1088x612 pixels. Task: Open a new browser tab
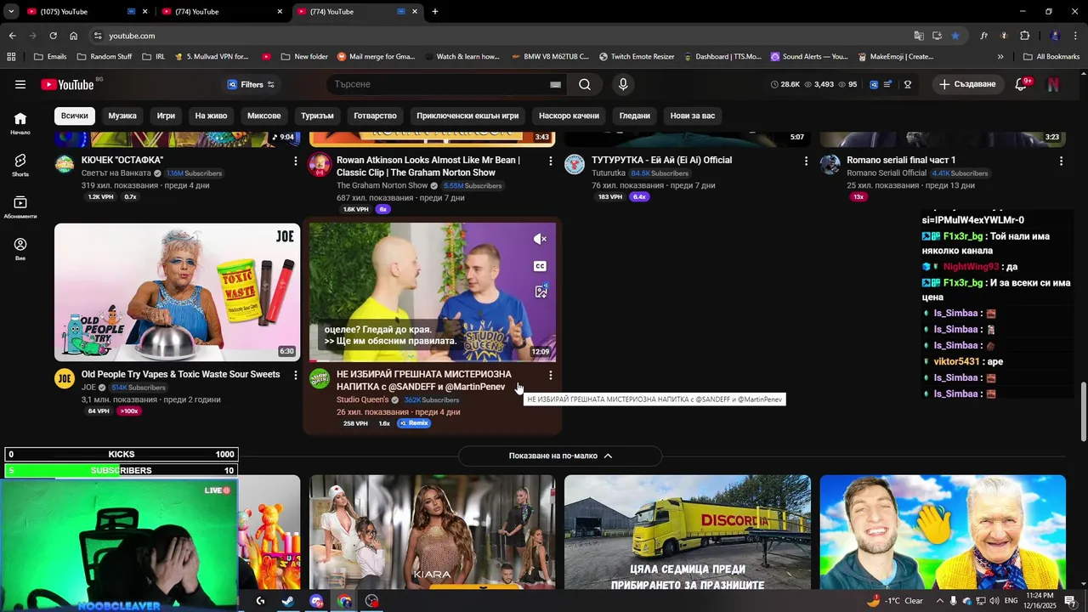[435, 12]
